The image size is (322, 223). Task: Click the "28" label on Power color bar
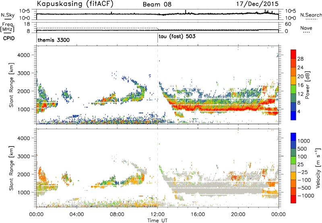[x=300, y=59]
